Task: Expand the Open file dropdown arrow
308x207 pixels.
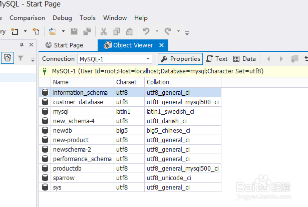Action: (x=63, y=31)
